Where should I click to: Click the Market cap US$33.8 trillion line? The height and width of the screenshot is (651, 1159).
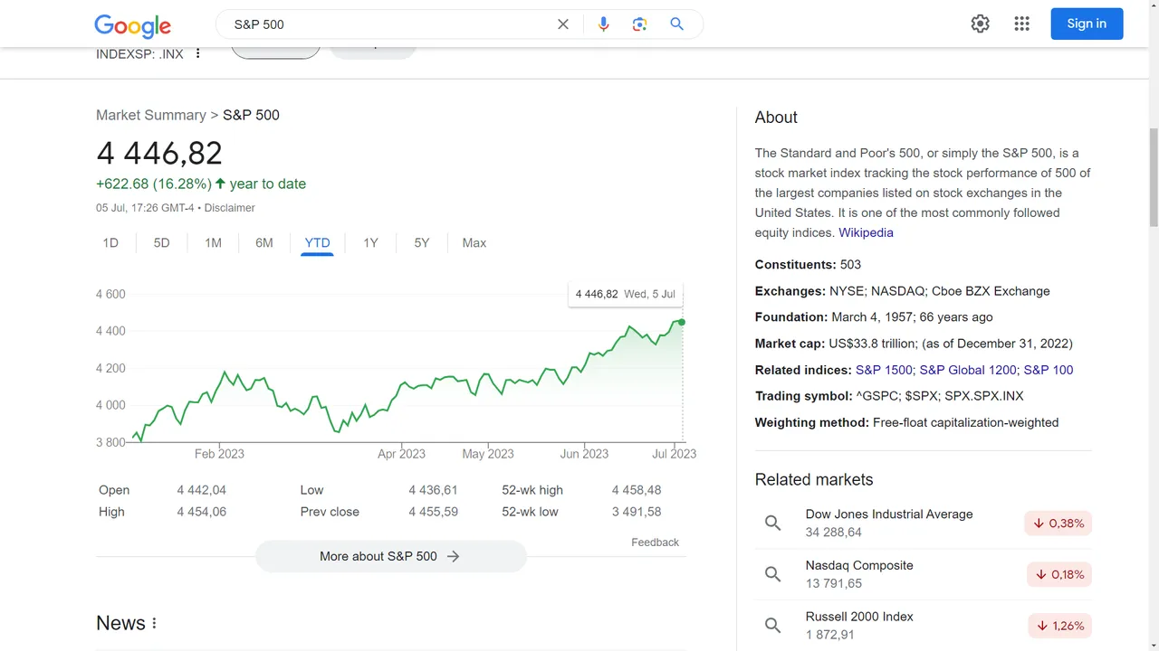coord(914,344)
